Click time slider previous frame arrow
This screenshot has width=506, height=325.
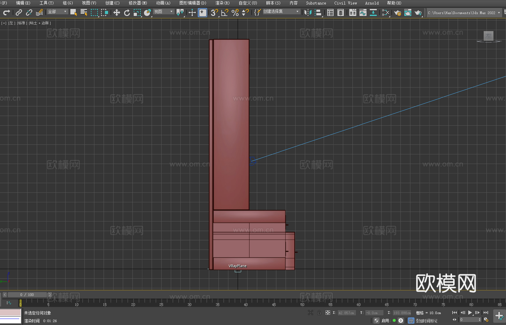(4, 295)
